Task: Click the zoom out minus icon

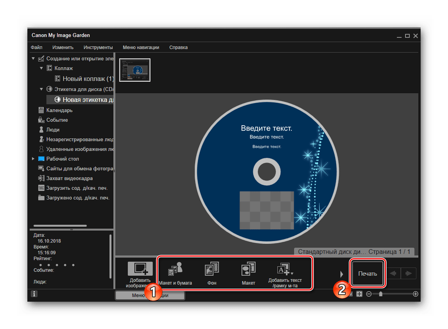Action: [369, 294]
